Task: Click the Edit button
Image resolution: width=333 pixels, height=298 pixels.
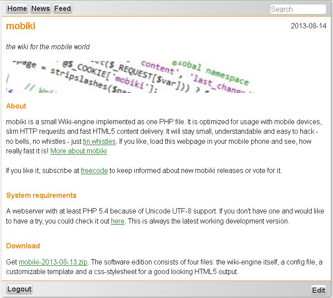Action: tap(319, 290)
